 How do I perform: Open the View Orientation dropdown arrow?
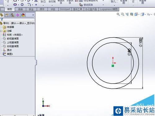139,14
